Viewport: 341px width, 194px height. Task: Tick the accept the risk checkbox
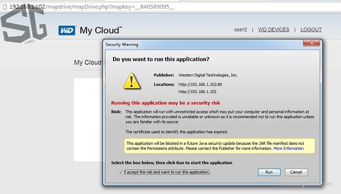(121, 172)
